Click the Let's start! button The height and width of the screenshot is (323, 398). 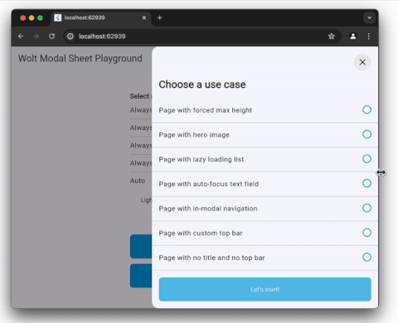point(265,289)
